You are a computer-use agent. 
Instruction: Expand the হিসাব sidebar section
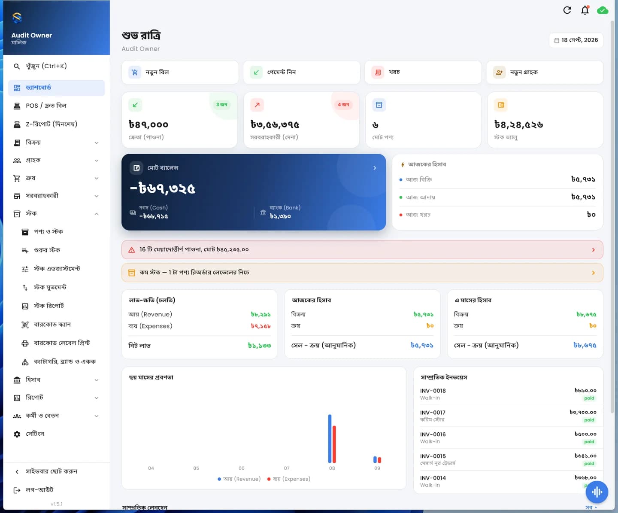pyautogui.click(x=56, y=380)
